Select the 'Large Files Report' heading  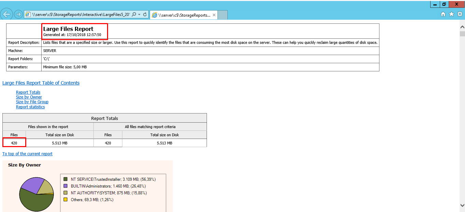coord(68,29)
